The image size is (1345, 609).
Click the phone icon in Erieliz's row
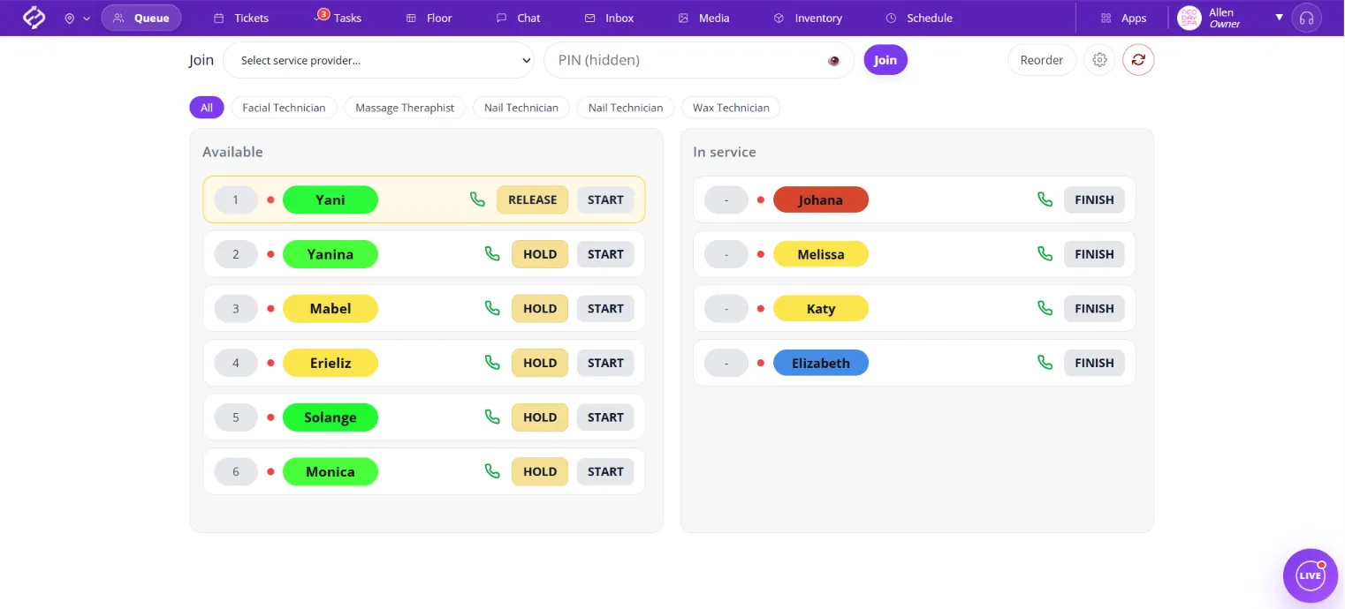coord(492,363)
